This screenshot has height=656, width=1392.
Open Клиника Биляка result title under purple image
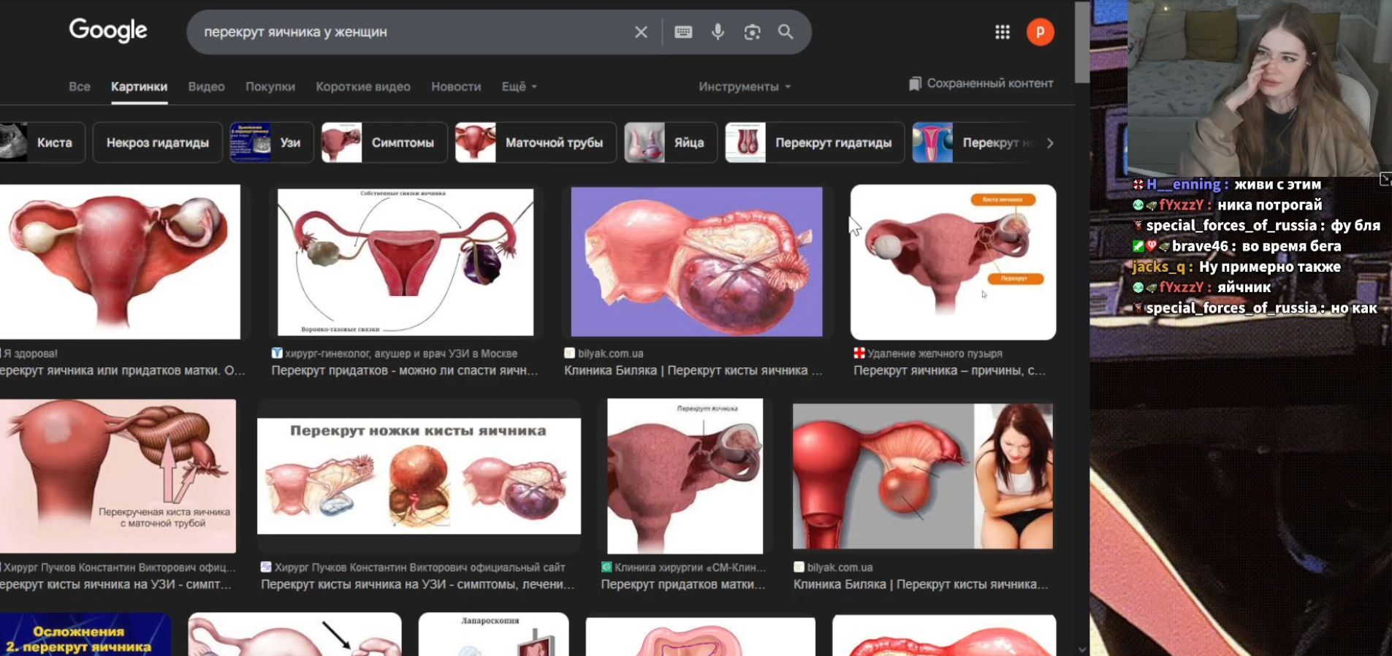click(693, 370)
